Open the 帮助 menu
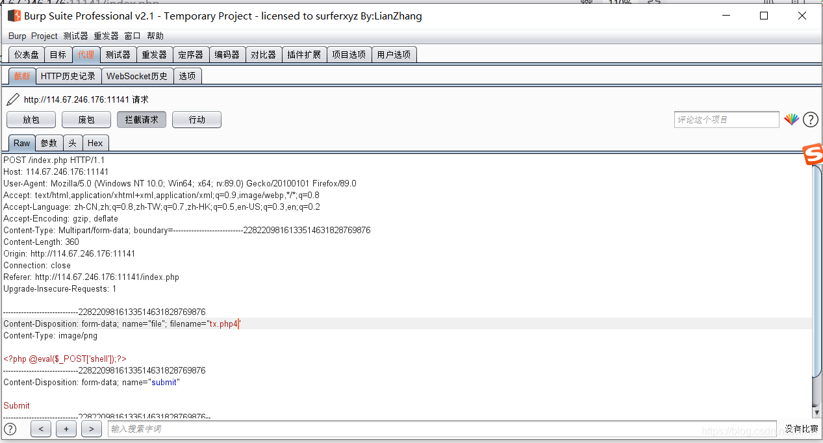The width and height of the screenshot is (823, 443). 155,36
